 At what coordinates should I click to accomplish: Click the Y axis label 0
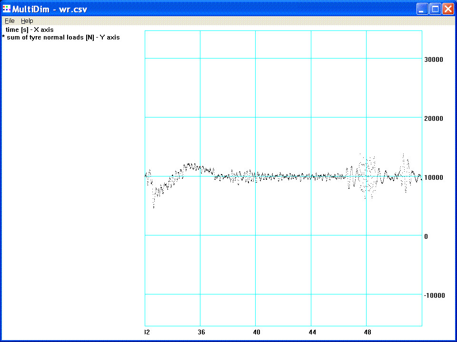(426, 236)
